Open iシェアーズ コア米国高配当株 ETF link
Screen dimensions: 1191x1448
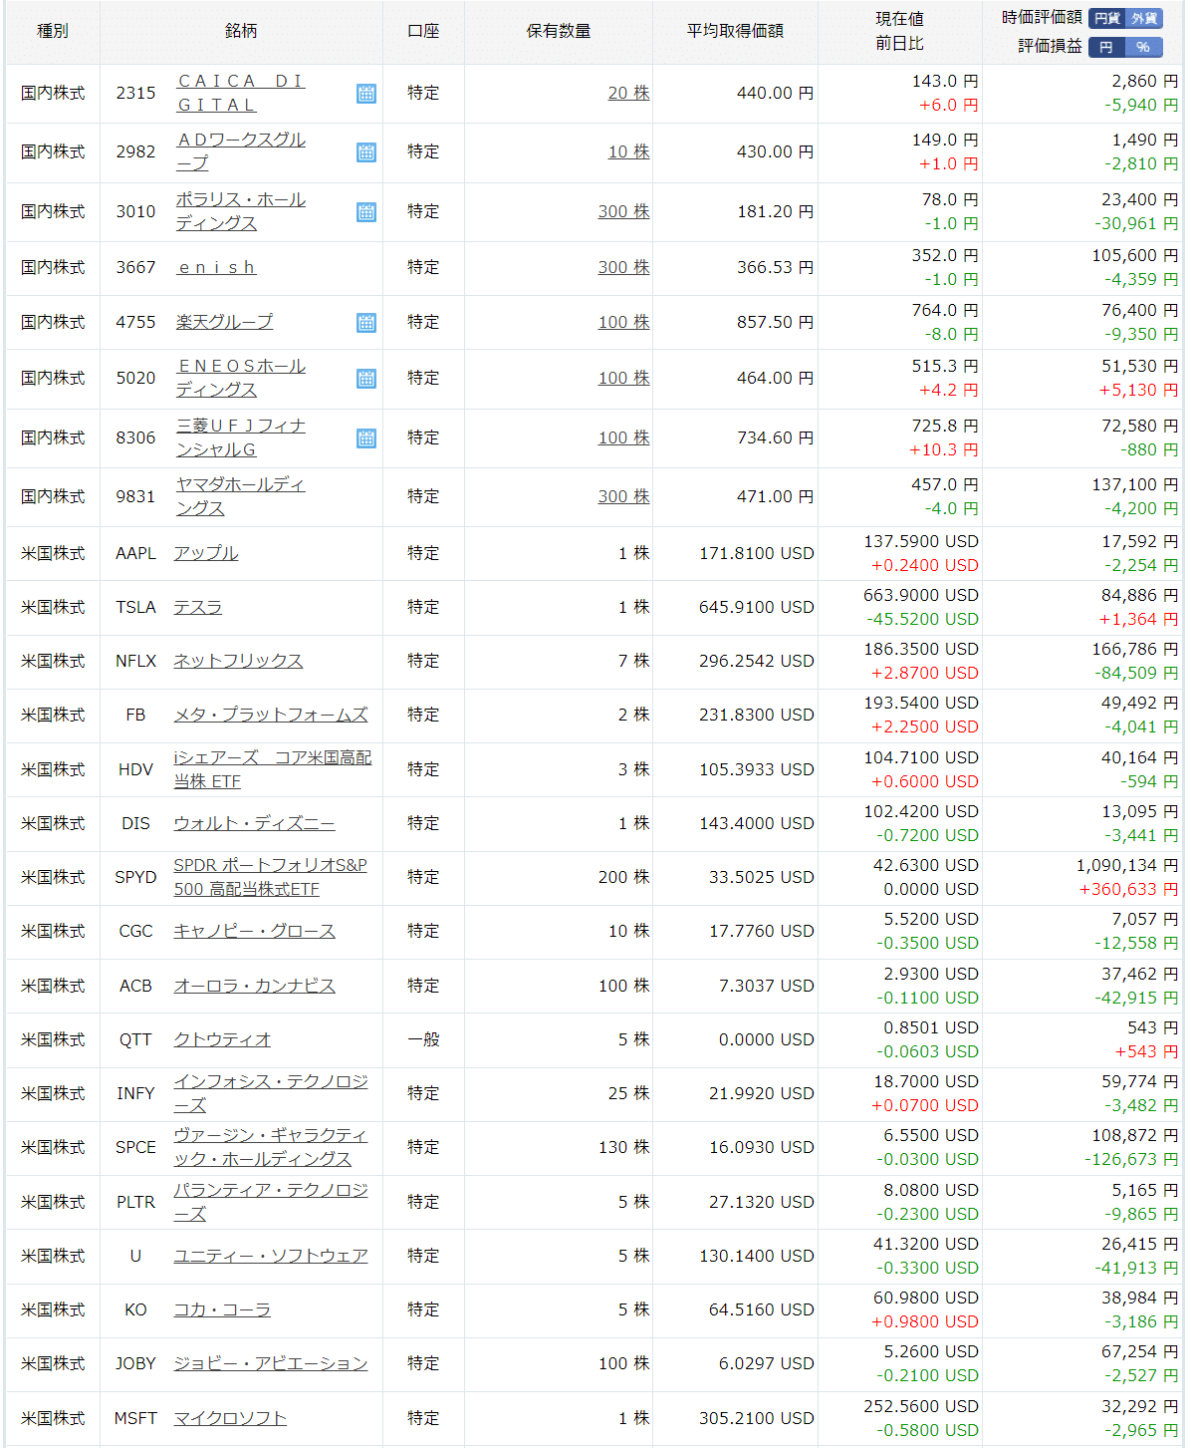click(273, 769)
